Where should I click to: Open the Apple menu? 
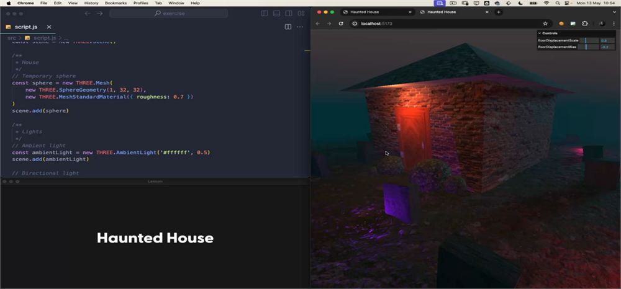point(8,2)
